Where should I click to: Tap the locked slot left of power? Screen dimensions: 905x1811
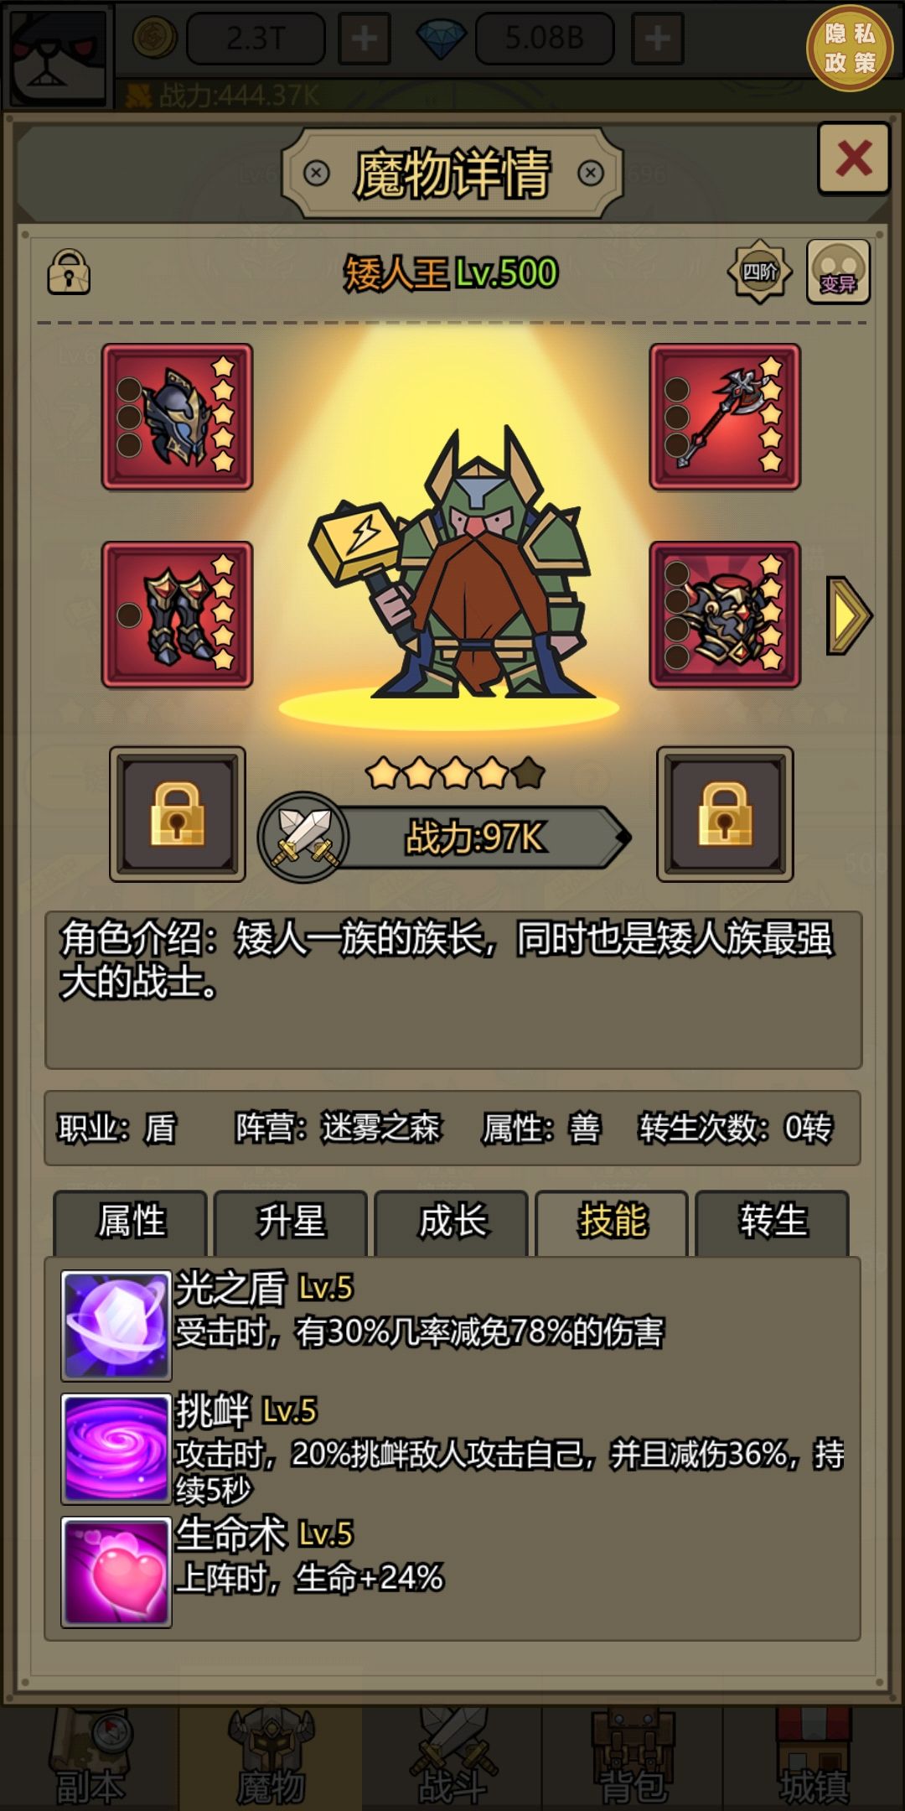pyautogui.click(x=178, y=814)
